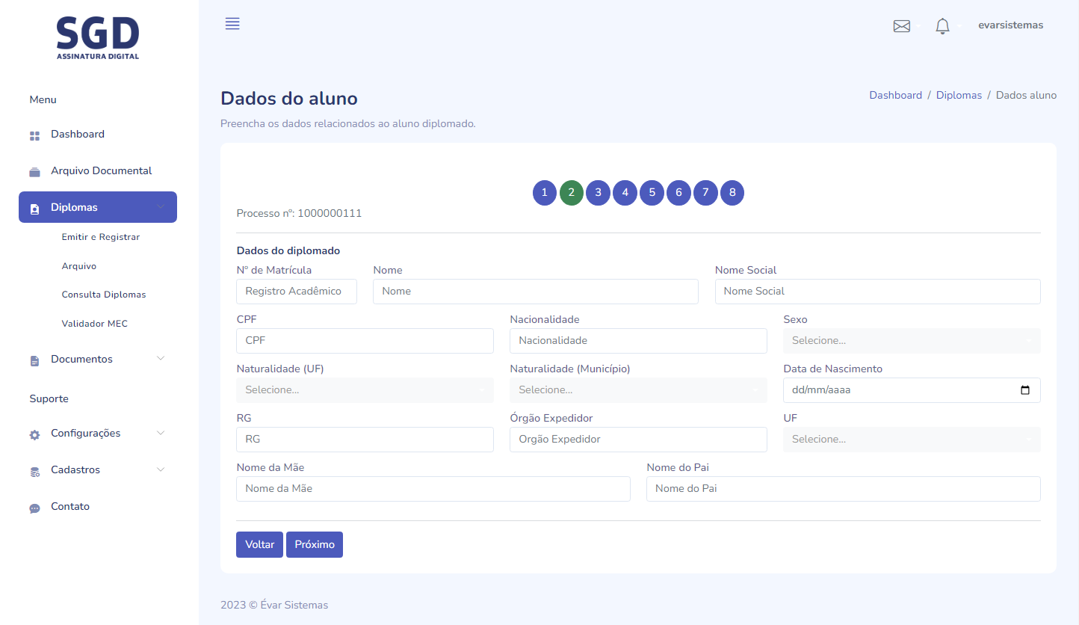The height and width of the screenshot is (625, 1079).
Task: Open calendar picker in Data de Nascimento
Action: (1024, 390)
